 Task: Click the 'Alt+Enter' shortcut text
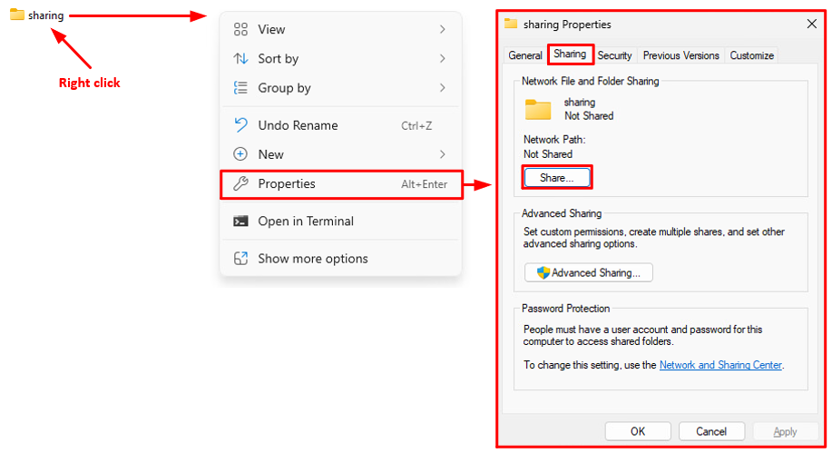(424, 184)
